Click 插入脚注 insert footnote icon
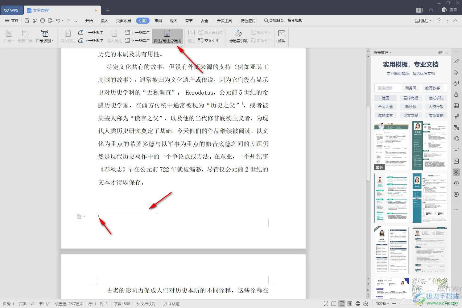This screenshot has width=462, height=308. [x=68, y=36]
